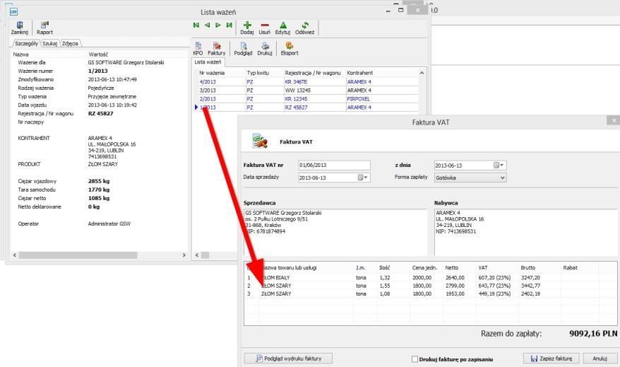
Task: Close the Faktura VAT dialog
Action: click(x=613, y=120)
